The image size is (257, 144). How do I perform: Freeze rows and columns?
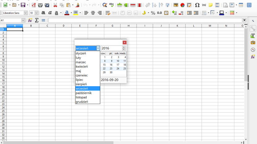232,5
